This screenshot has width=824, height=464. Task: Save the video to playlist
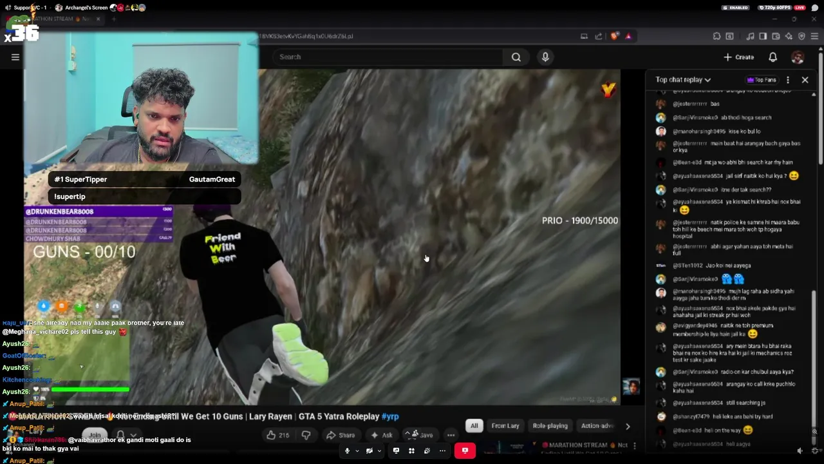click(x=419, y=435)
